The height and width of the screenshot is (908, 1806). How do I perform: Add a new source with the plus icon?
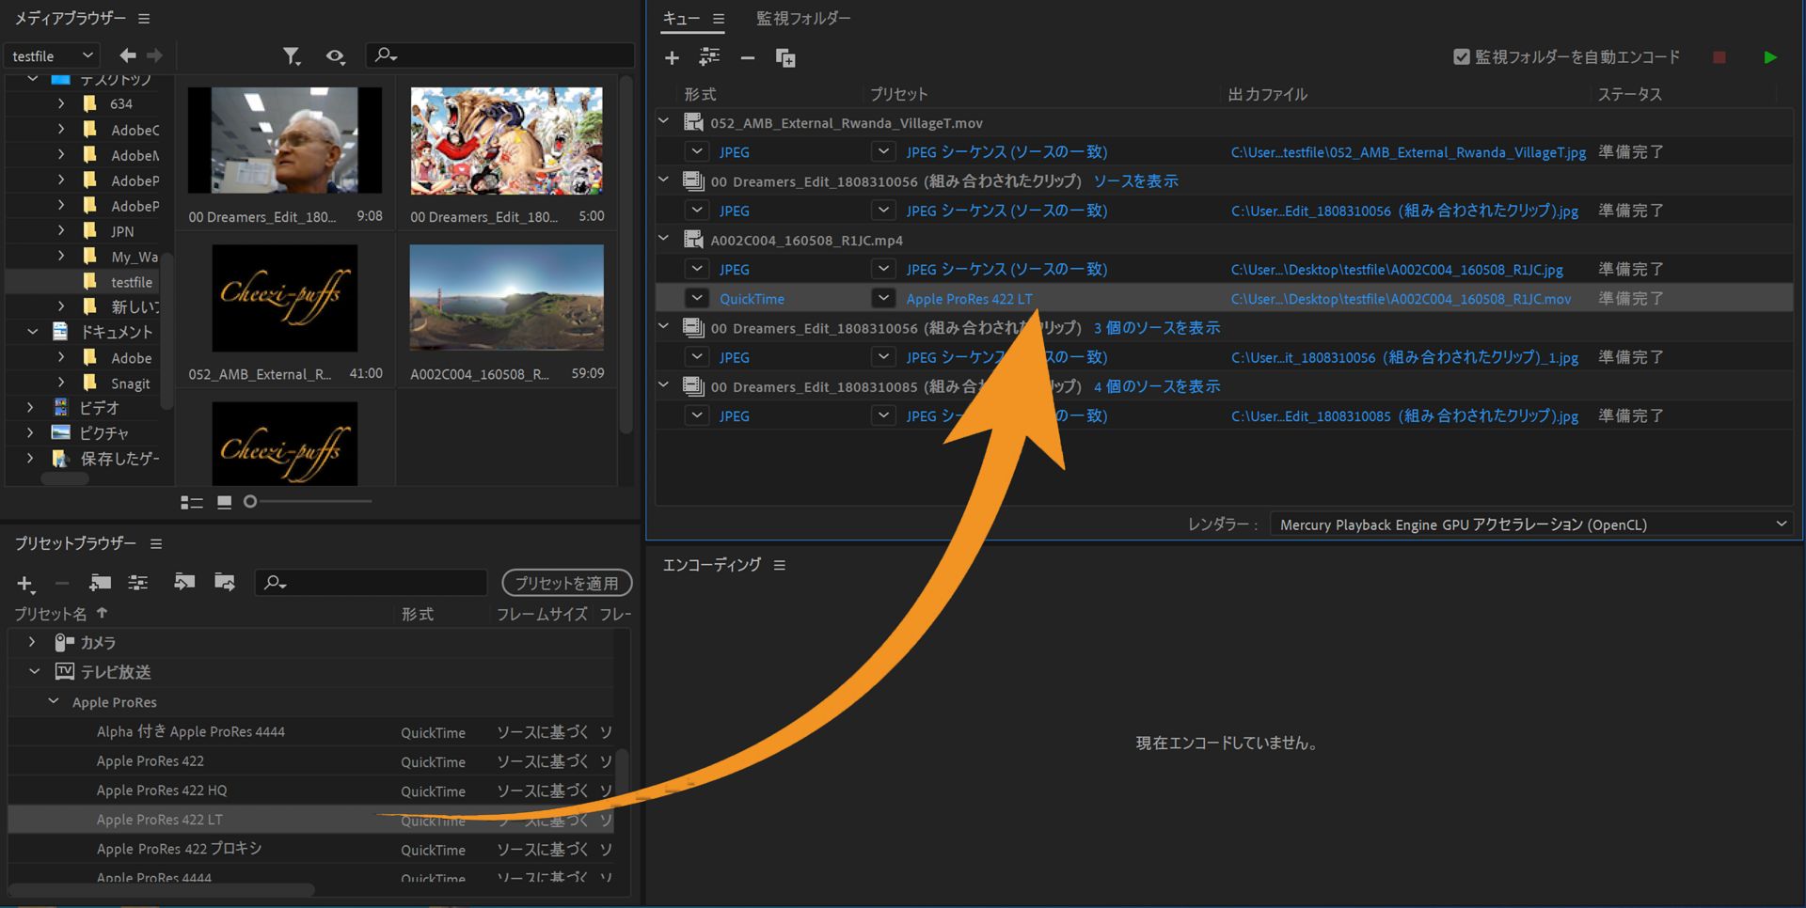click(x=672, y=57)
